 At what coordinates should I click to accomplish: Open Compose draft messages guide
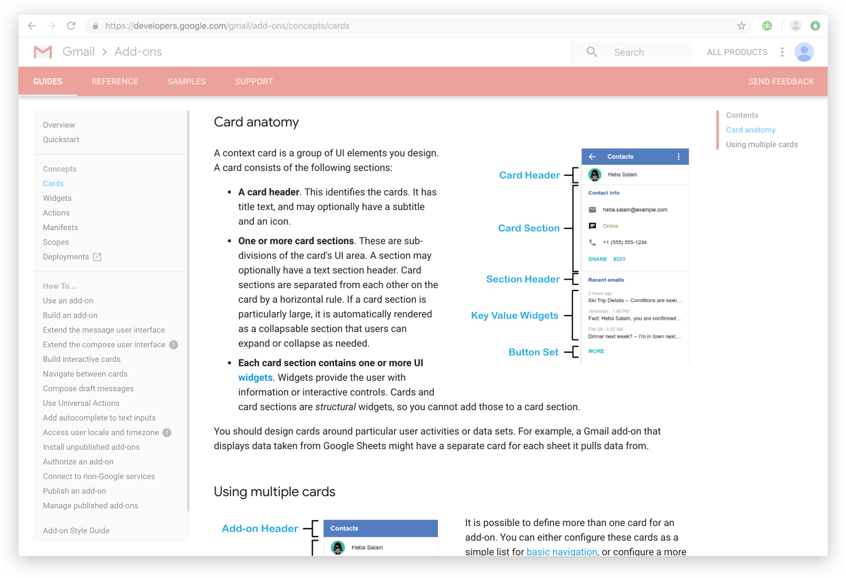[x=88, y=389]
